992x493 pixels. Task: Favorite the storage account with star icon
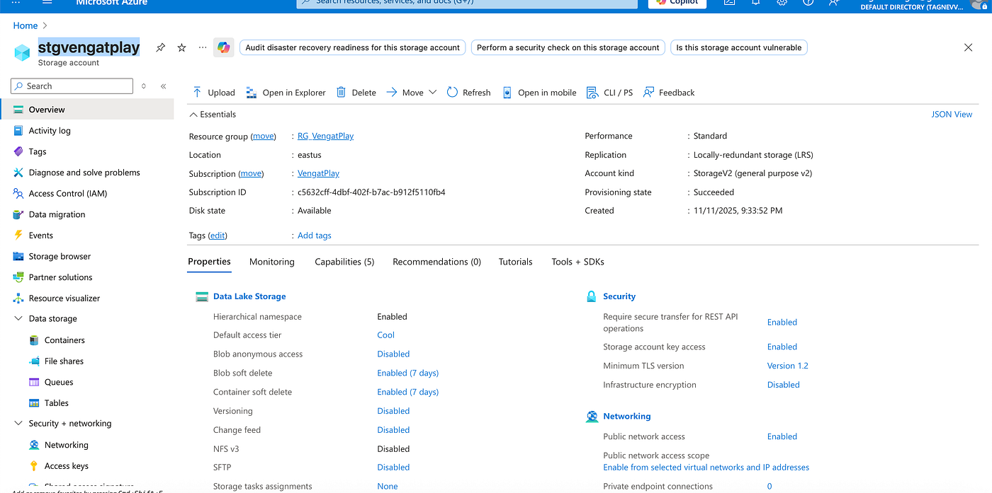click(181, 47)
